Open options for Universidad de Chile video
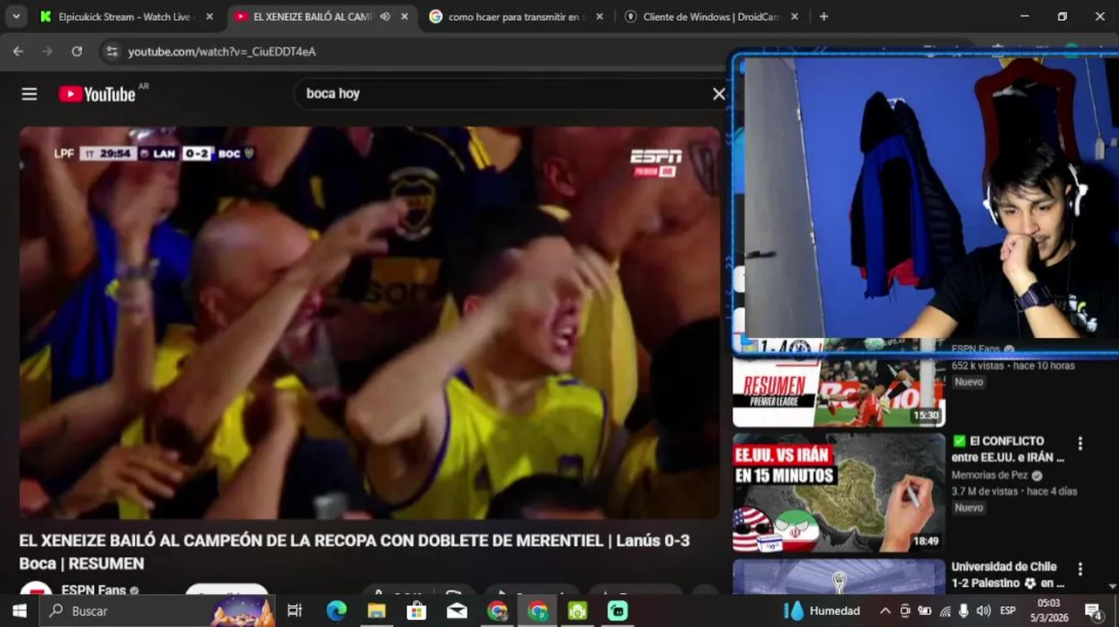The width and height of the screenshot is (1119, 627). 1080,569
